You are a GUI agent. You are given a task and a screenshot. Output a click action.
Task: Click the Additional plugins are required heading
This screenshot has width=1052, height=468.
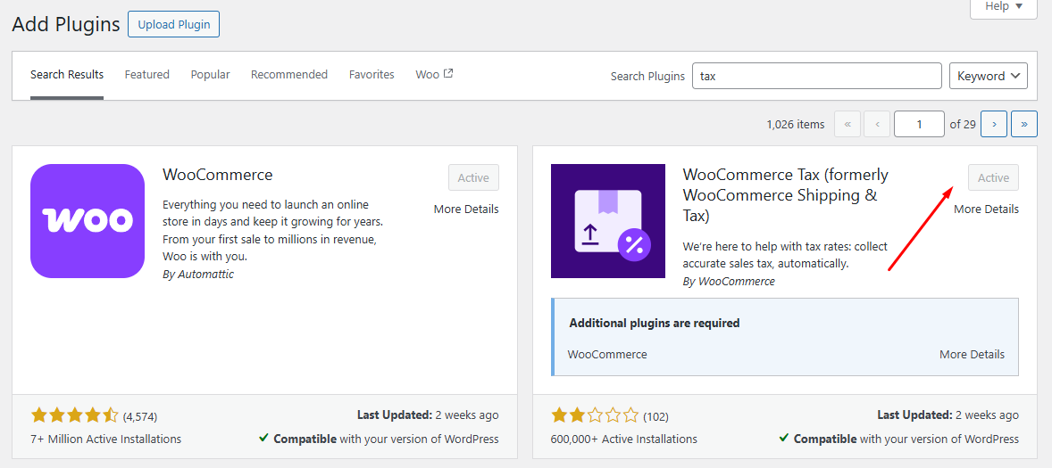coord(654,323)
